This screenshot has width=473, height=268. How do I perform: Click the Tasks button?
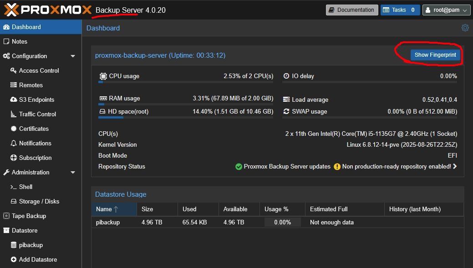click(400, 10)
